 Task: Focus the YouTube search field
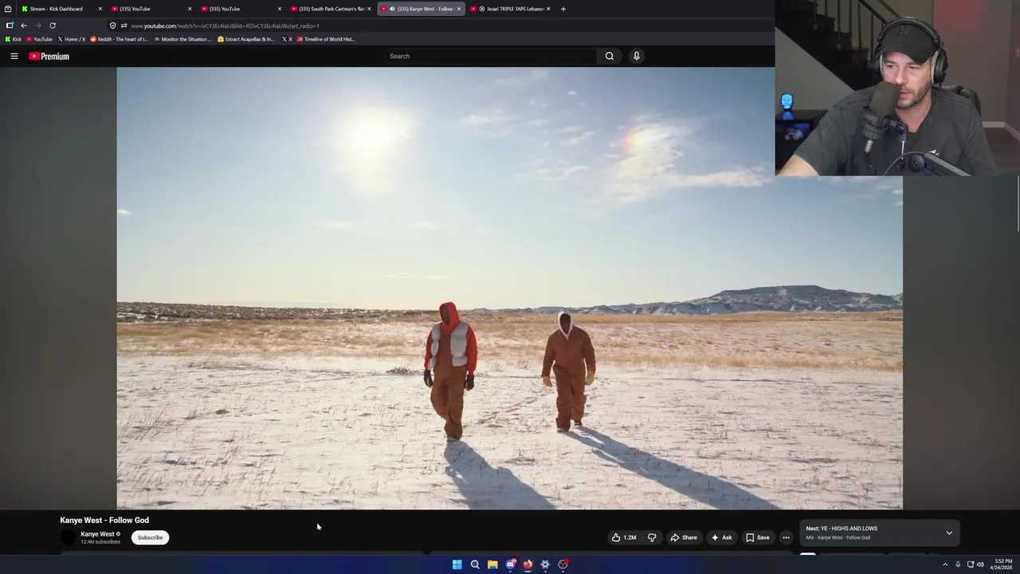pyautogui.click(x=490, y=56)
